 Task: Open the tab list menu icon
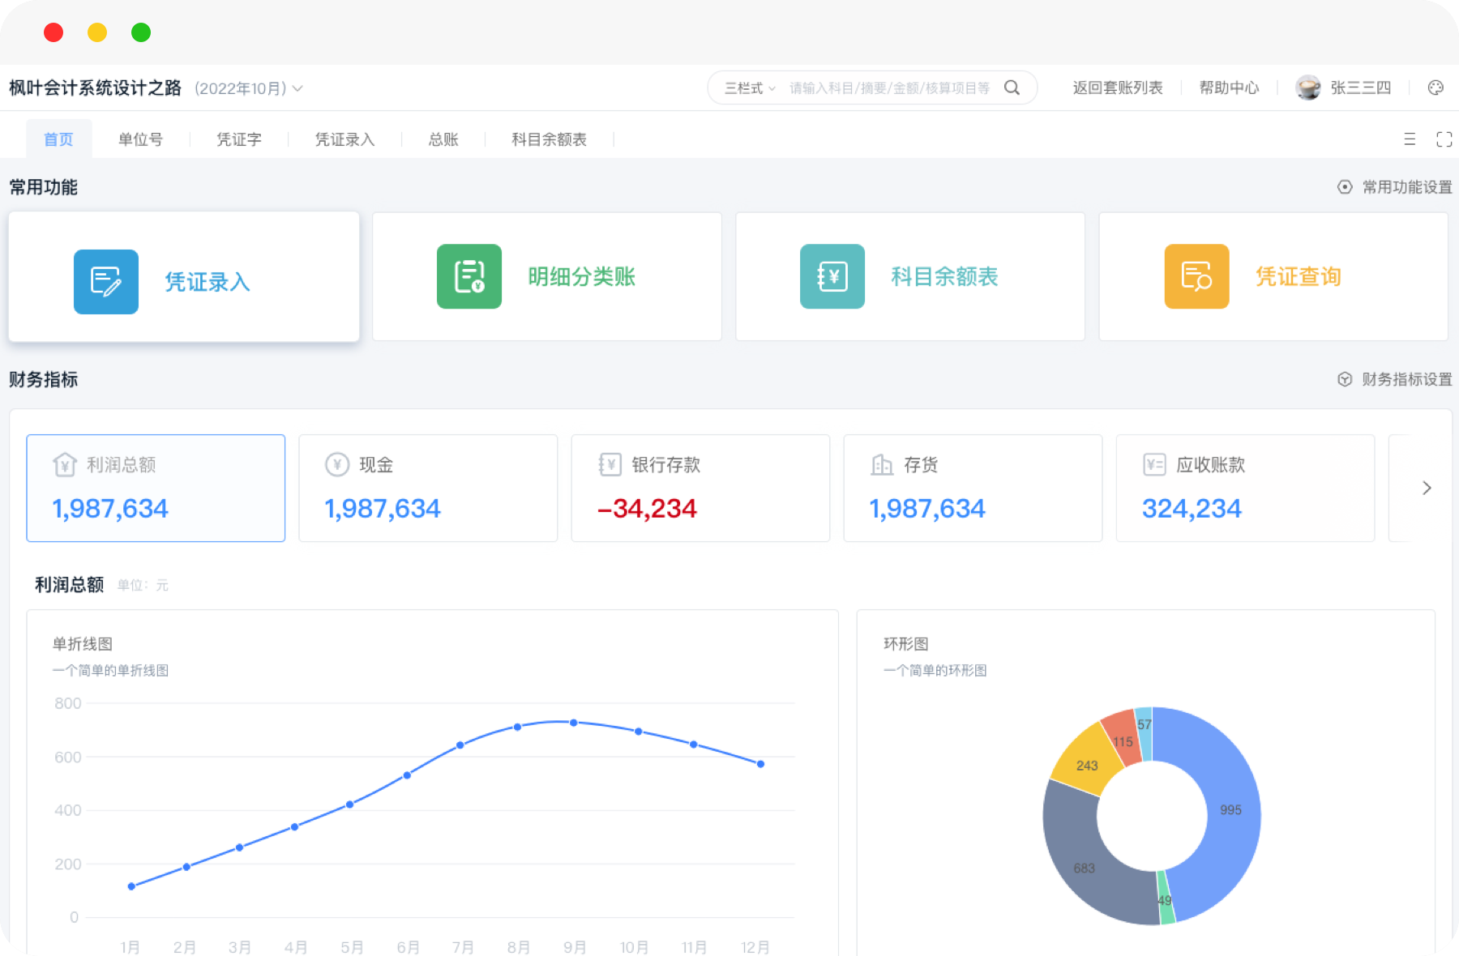tap(1410, 139)
